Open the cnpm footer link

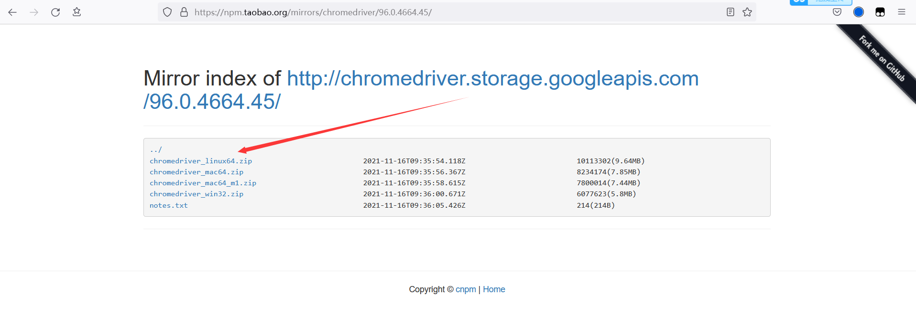466,289
